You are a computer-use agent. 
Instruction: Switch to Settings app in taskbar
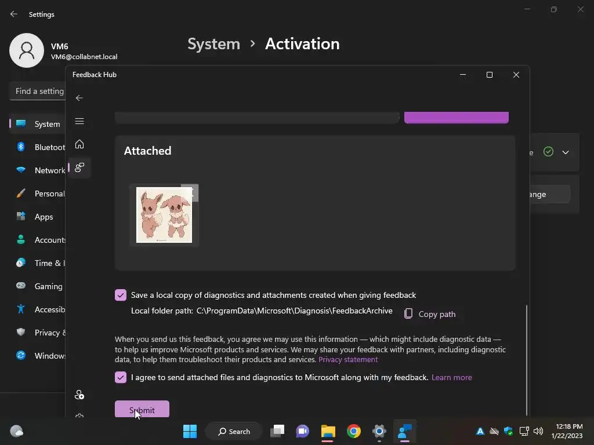pos(379,431)
